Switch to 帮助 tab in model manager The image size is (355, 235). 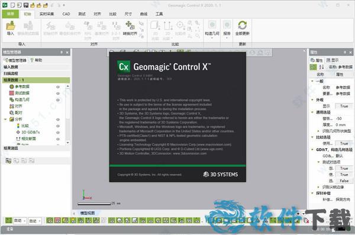point(36,60)
